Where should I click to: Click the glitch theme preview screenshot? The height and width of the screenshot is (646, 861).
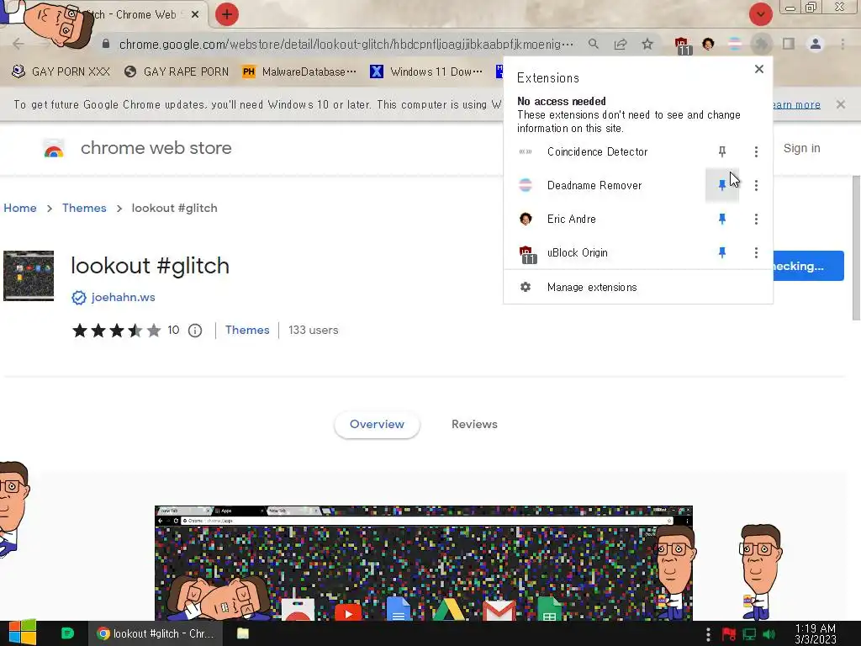pyautogui.click(x=424, y=563)
